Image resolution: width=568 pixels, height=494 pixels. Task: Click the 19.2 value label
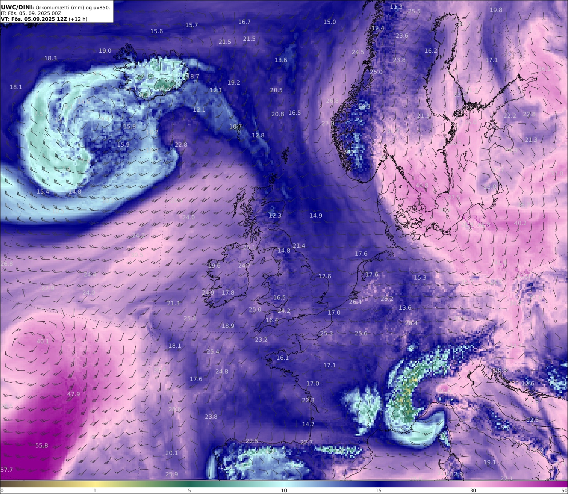[x=234, y=83]
